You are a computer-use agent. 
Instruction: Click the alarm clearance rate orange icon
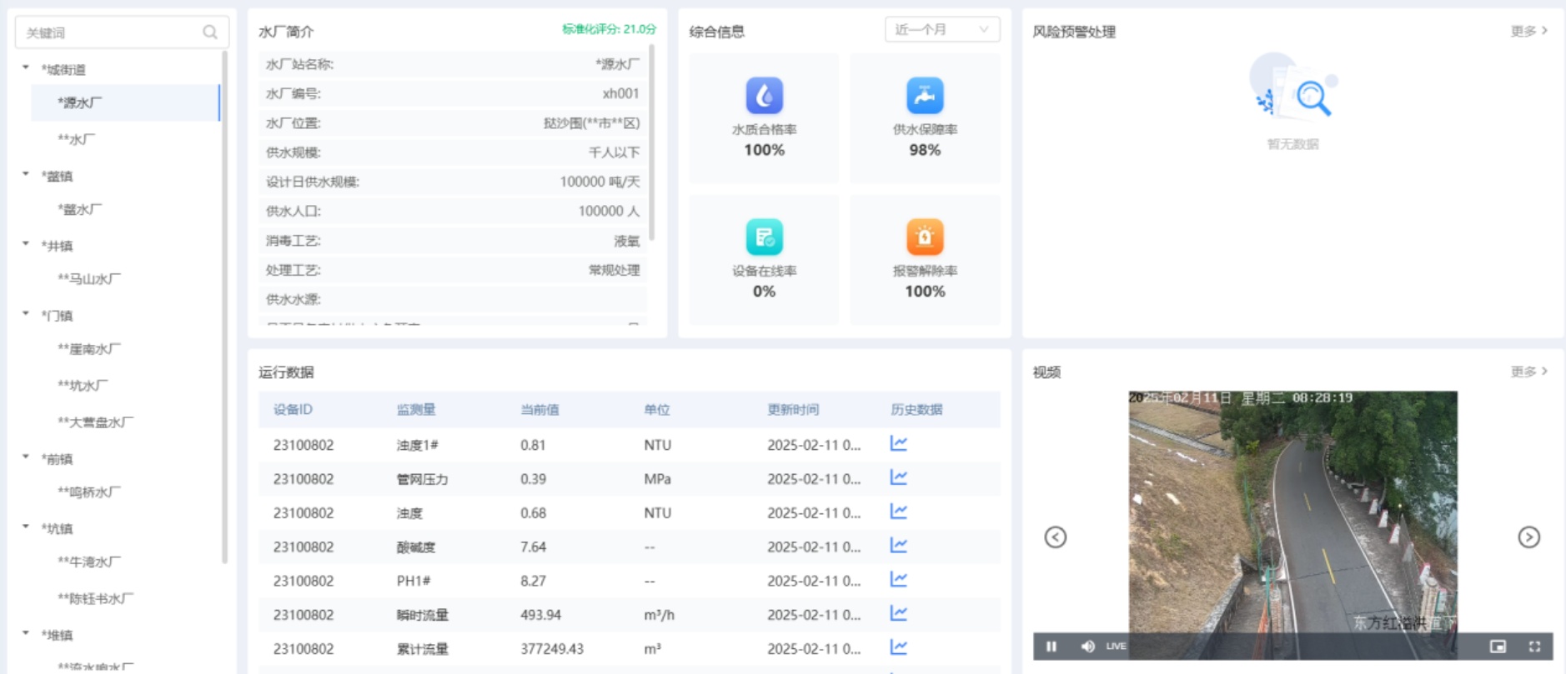pyautogui.click(x=924, y=237)
